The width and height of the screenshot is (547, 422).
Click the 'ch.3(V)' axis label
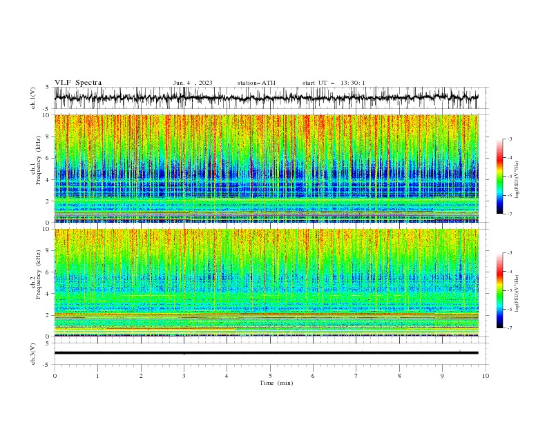(x=33, y=354)
